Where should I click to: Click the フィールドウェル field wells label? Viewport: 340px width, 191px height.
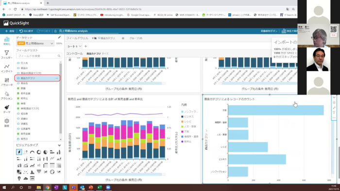tap(77, 38)
